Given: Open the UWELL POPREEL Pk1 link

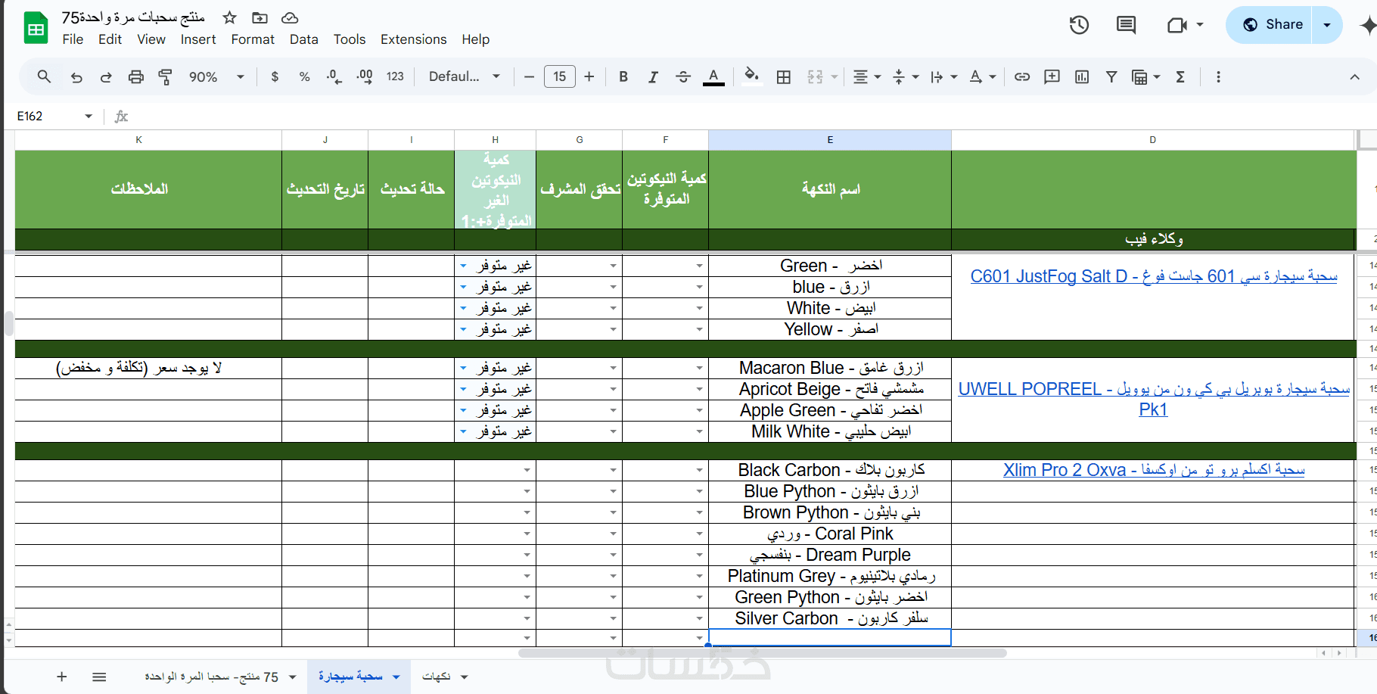Looking at the screenshot, I should click(1154, 399).
